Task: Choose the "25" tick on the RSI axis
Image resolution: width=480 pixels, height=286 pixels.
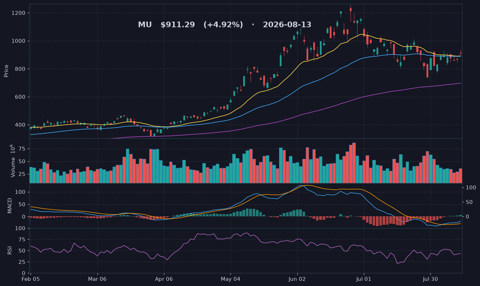Action: pos(22,262)
